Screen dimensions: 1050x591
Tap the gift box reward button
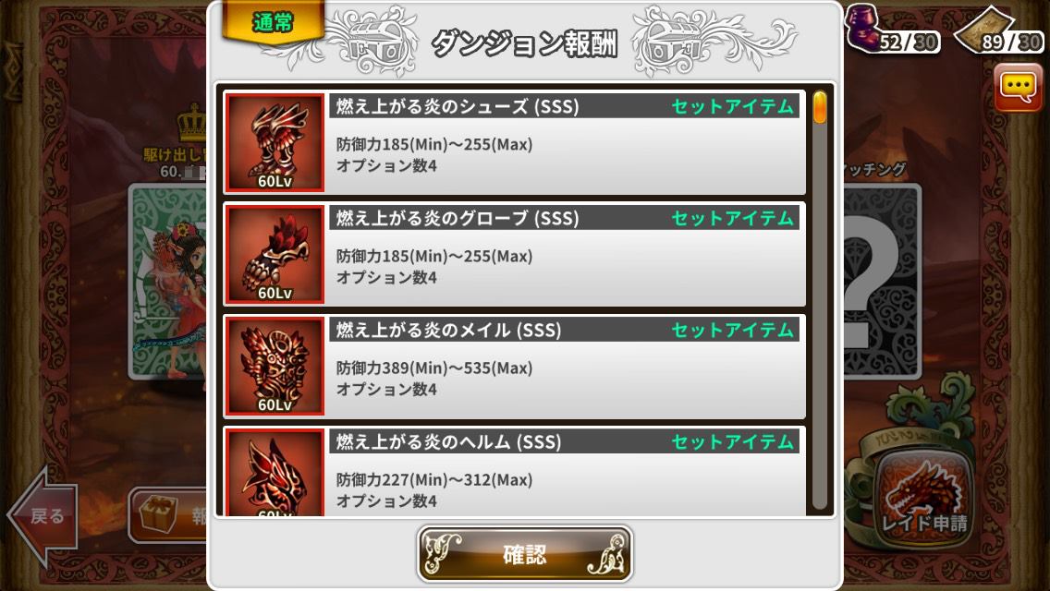(167, 514)
